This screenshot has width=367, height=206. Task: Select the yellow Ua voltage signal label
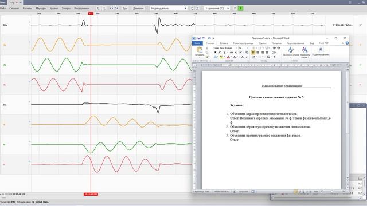(x=5, y=45)
